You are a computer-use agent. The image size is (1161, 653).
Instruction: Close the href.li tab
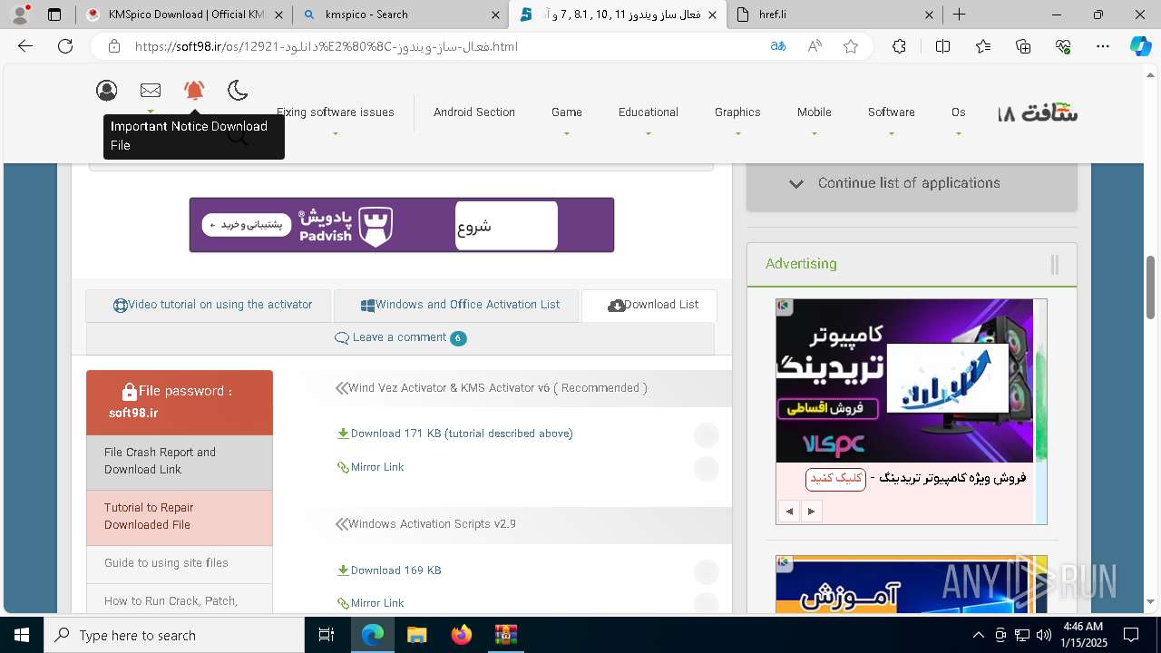tap(930, 15)
